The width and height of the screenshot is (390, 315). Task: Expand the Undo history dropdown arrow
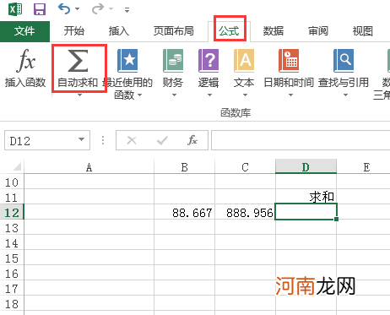(77, 9)
